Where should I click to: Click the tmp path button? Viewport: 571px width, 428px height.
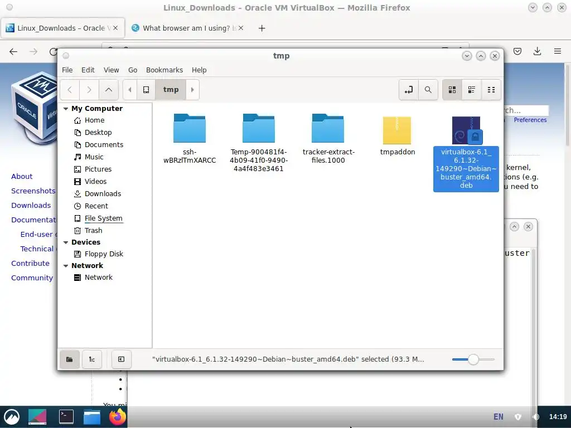point(171,90)
